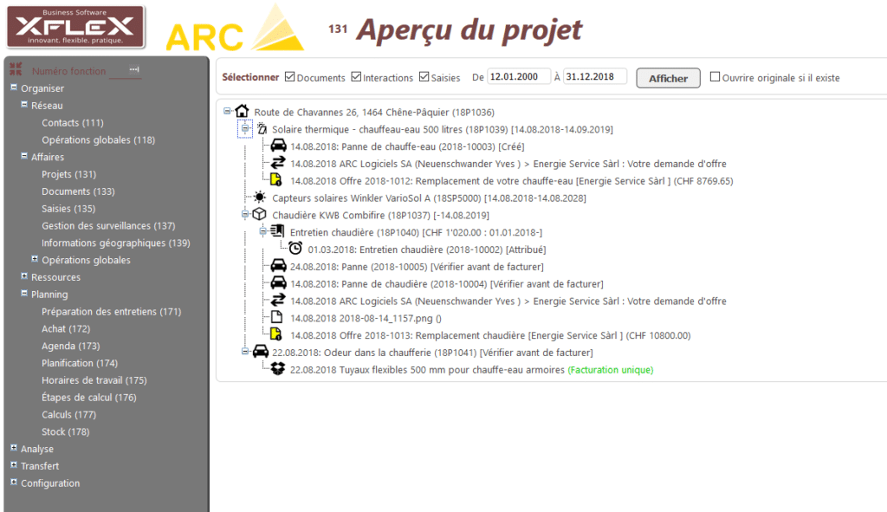Image resolution: width=887 pixels, height=512 pixels.
Task: Click the red collapse-all icon above the menu
Action: (x=16, y=69)
